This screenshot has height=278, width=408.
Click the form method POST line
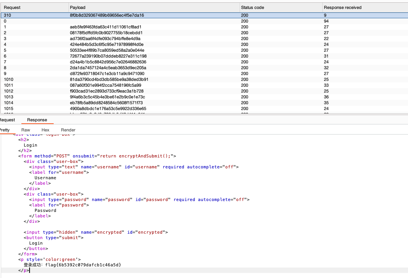tap(97, 156)
